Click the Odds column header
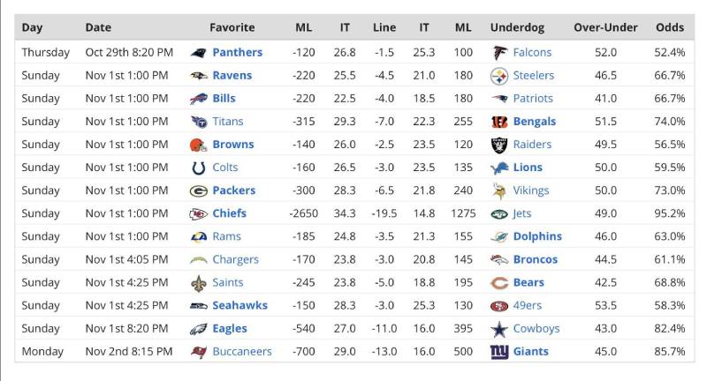The height and width of the screenshot is (381, 707). pos(670,27)
